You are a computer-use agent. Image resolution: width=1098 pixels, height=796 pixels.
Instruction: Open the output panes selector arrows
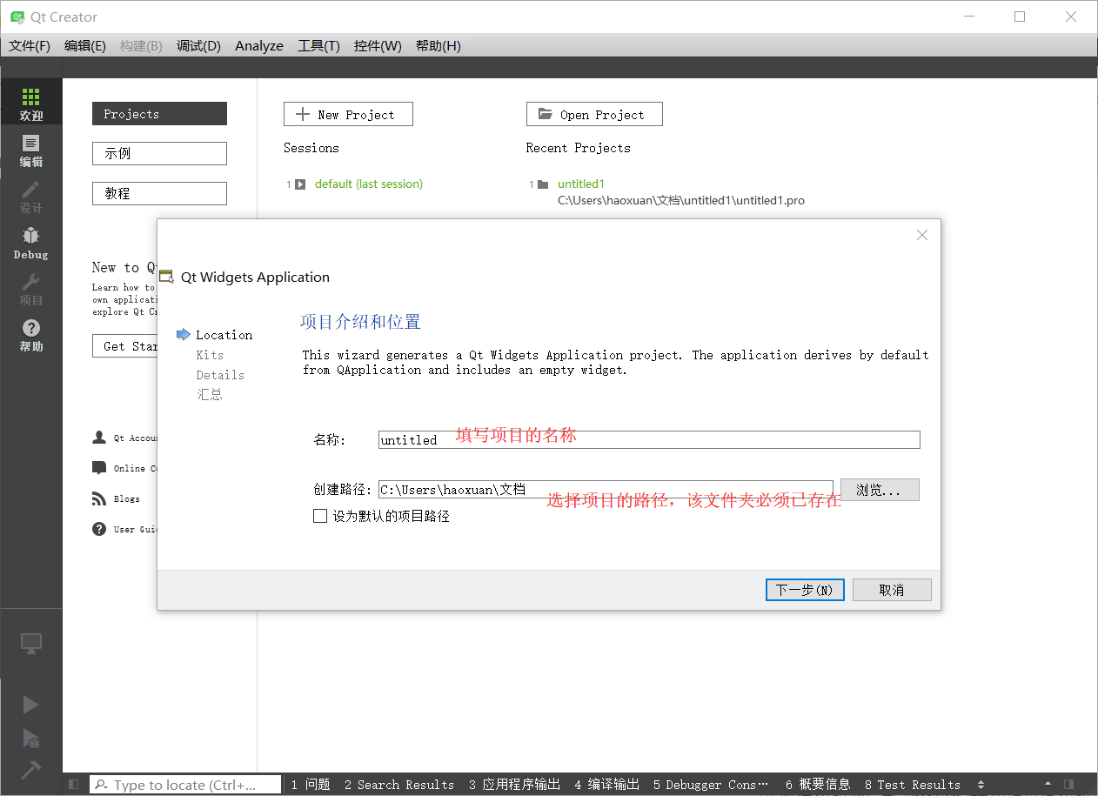pyautogui.click(x=981, y=785)
